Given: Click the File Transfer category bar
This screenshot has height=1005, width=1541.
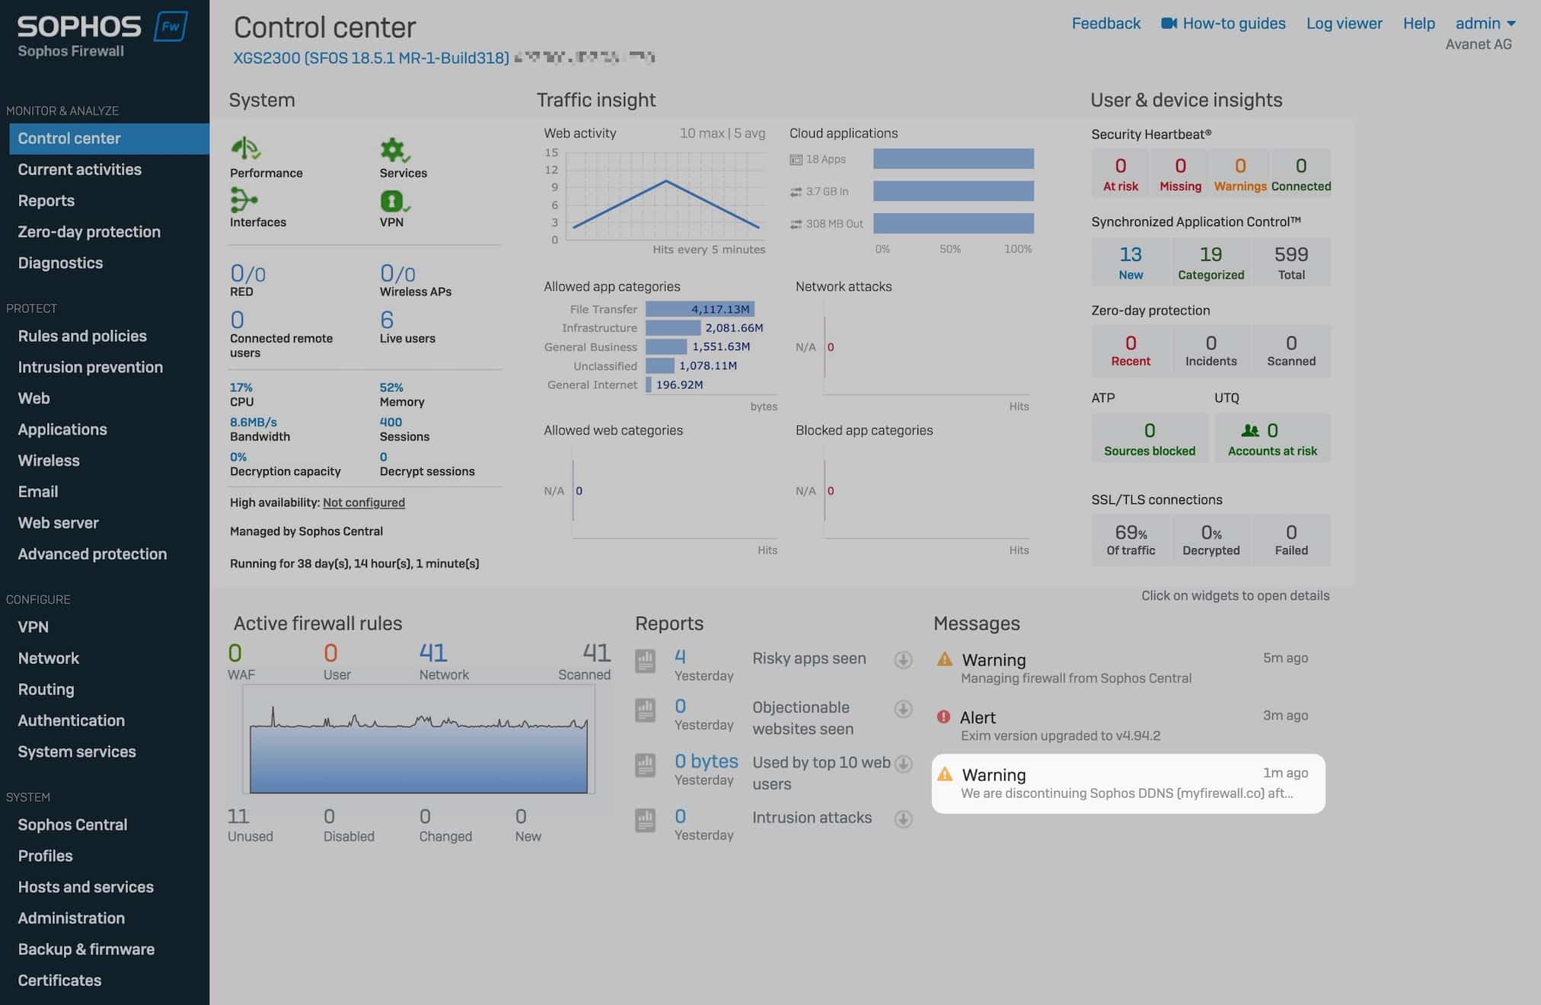Looking at the screenshot, I should [x=699, y=309].
